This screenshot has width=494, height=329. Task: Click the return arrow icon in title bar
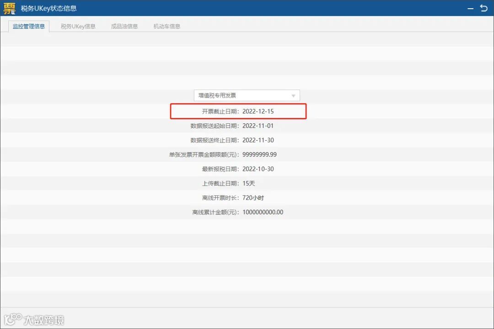click(x=483, y=8)
